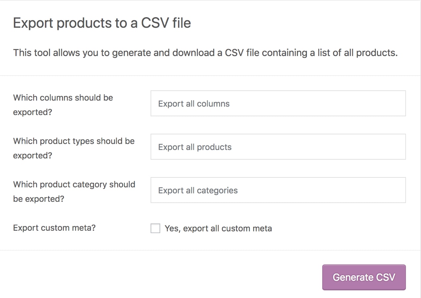Open the "Export all products" product types selector

(x=278, y=147)
